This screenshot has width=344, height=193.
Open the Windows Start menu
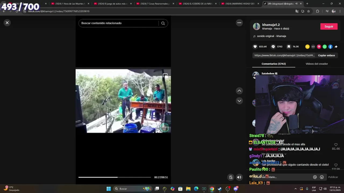tap(109, 189)
